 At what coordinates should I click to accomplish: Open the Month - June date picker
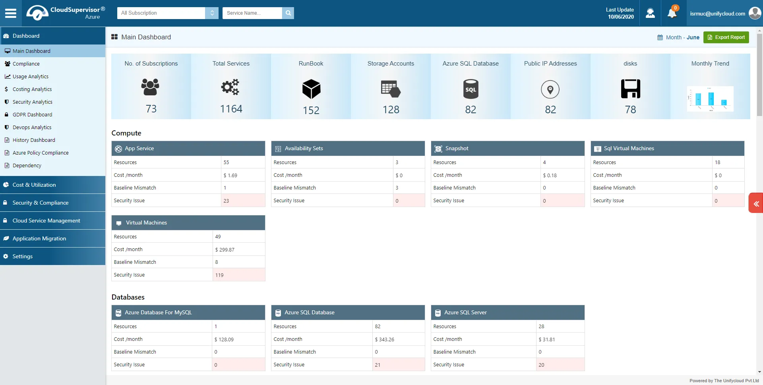pos(678,37)
